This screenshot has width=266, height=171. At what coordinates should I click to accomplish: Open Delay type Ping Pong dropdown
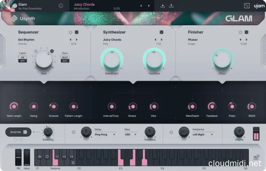tap(105, 135)
